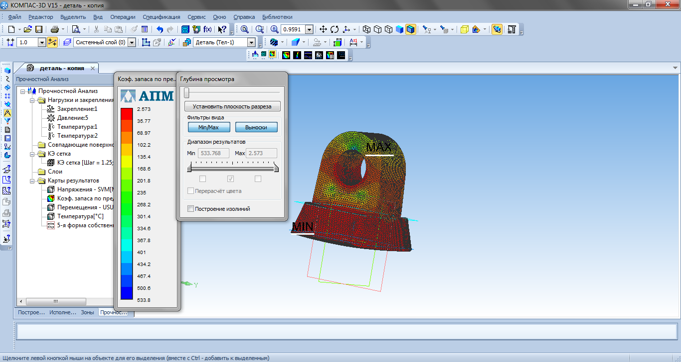Open the orientation axes dropdown arrow

(354, 29)
